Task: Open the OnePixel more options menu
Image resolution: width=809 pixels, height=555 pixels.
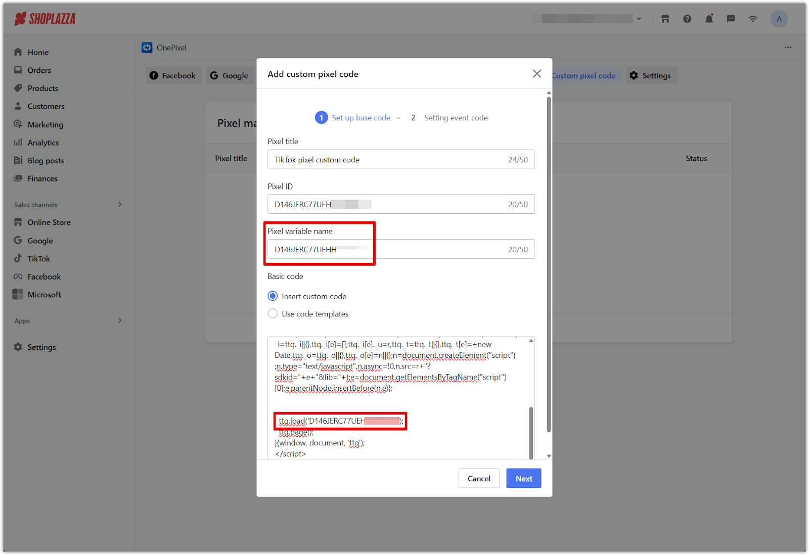Action: (788, 47)
